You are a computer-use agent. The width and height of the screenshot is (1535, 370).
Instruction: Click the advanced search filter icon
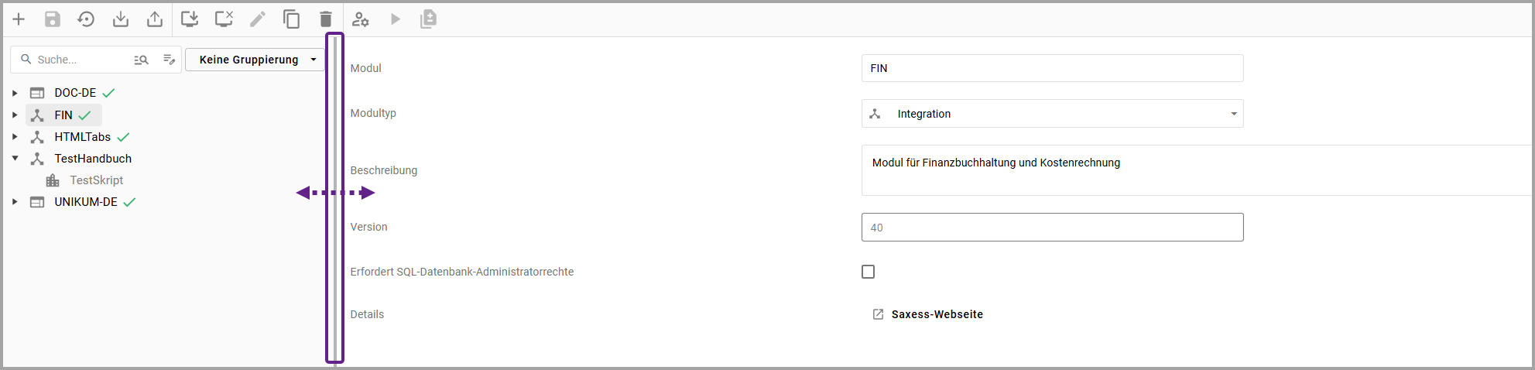[x=141, y=60]
